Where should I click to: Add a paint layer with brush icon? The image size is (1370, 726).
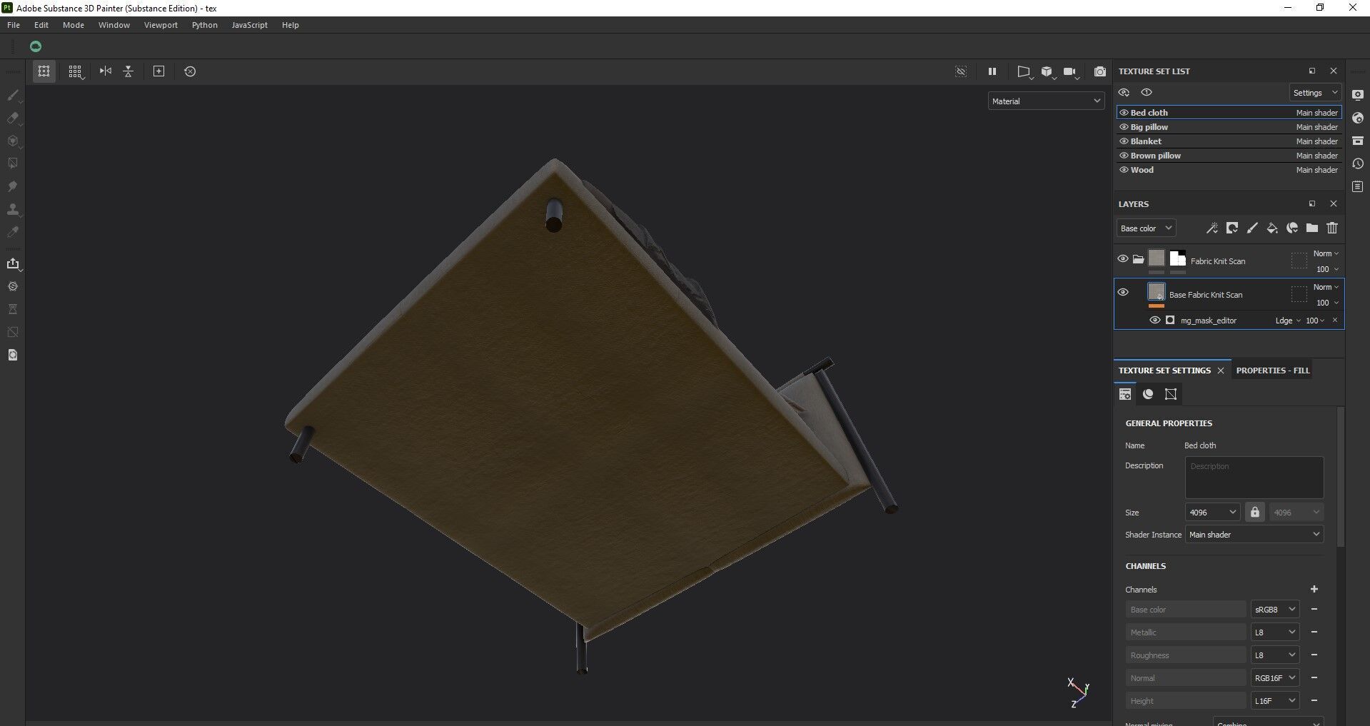tap(1251, 228)
